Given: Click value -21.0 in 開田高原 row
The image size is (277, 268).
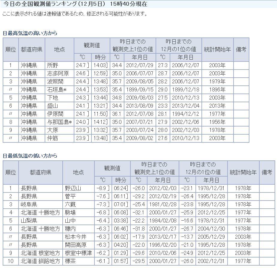Looking at the screenshot, I should tap(187, 245).
